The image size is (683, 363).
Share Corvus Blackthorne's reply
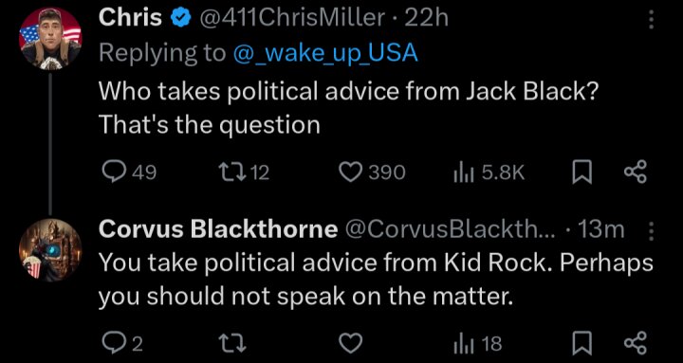click(x=636, y=345)
